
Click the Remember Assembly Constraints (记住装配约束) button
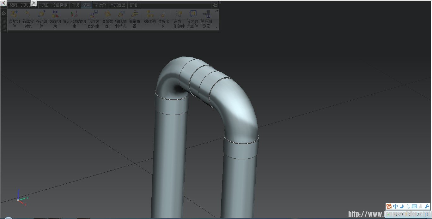coord(94,15)
